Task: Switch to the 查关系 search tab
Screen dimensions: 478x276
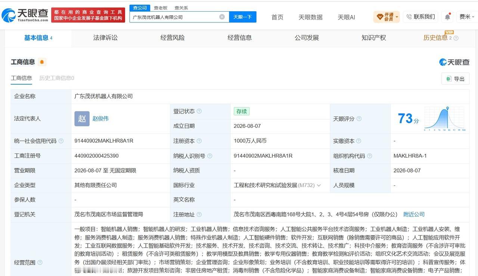Action: 181,8
